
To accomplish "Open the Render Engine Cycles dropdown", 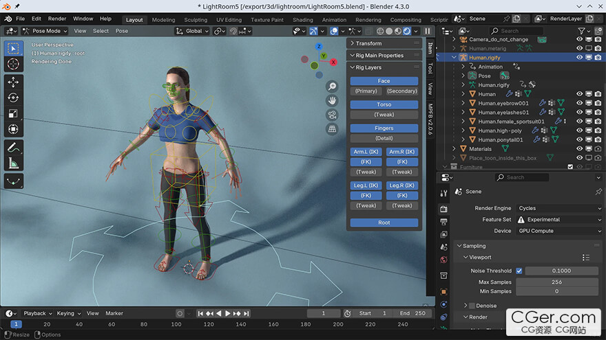I will (559, 208).
